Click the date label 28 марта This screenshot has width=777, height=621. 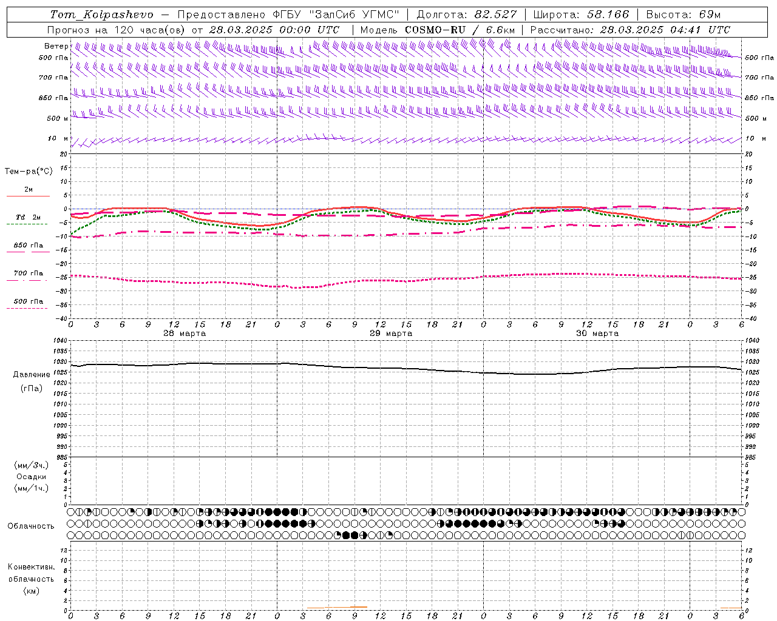click(x=185, y=334)
